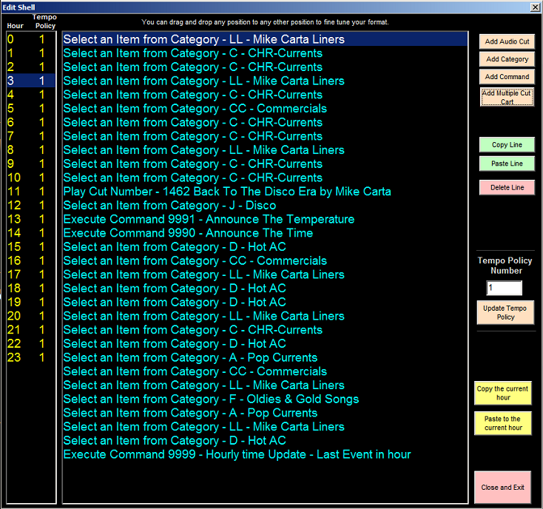Select hour 4 in the Hour list
This screenshot has height=509, width=543.
31,95
